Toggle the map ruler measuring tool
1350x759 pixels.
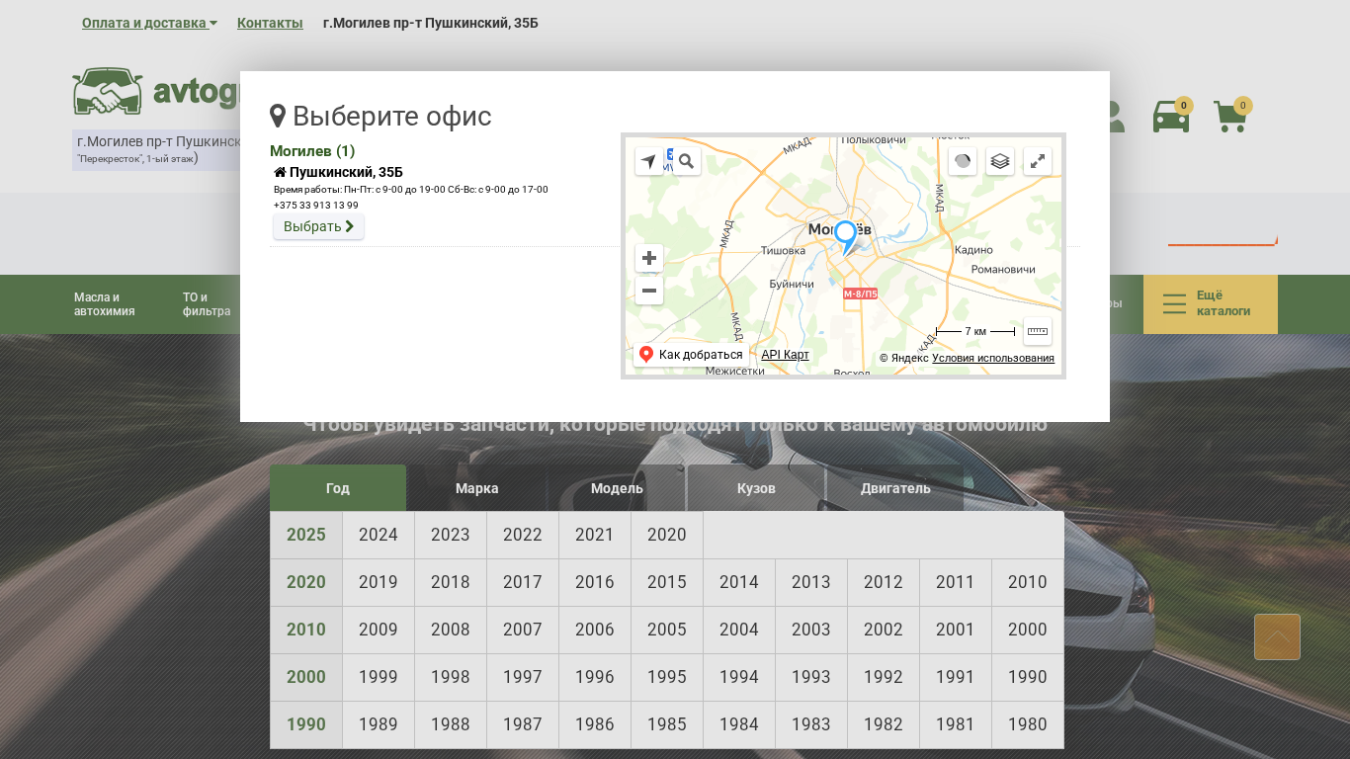coord(1038,331)
